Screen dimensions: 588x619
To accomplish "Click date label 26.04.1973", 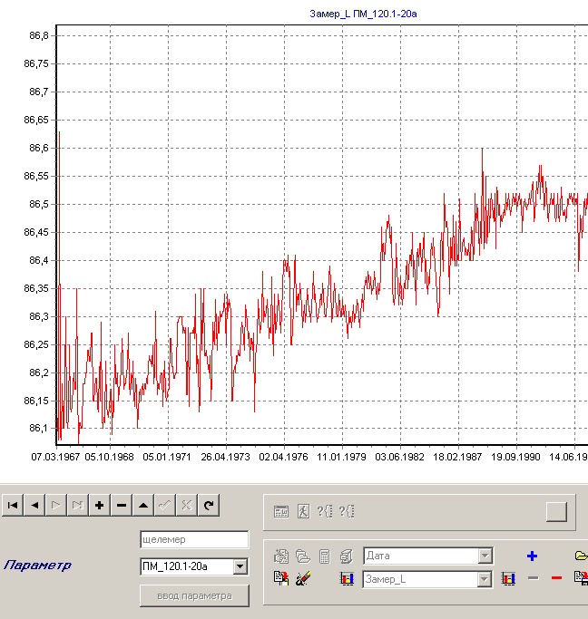I will pyautogui.click(x=226, y=457).
